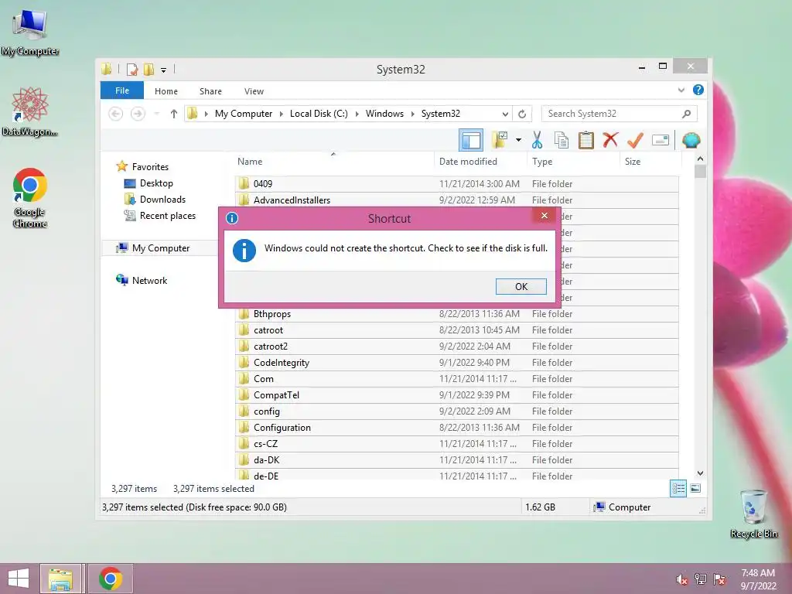Sort by the Type column header
792x594 pixels.
[573, 161]
